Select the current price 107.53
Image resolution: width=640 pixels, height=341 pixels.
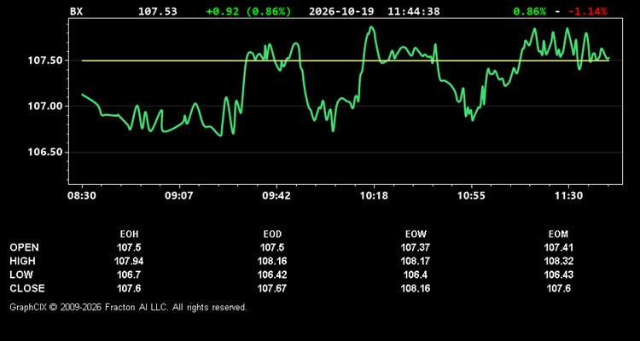pyautogui.click(x=158, y=11)
